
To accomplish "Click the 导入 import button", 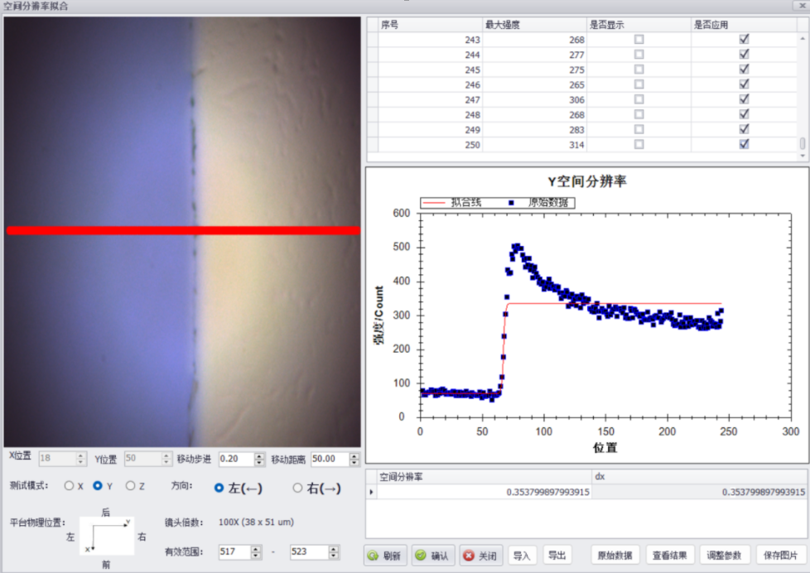I will click(521, 555).
